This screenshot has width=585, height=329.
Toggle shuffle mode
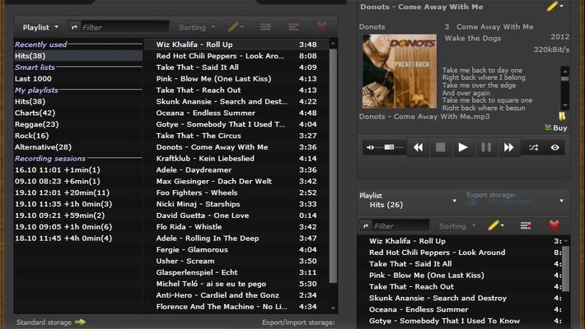(x=533, y=147)
